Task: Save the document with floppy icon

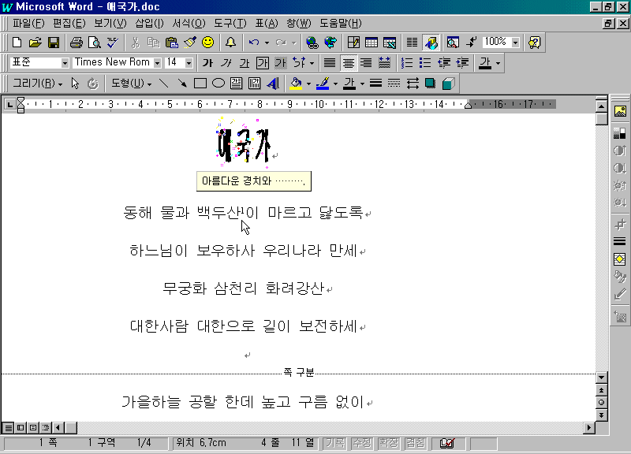Action: pyautogui.click(x=54, y=43)
